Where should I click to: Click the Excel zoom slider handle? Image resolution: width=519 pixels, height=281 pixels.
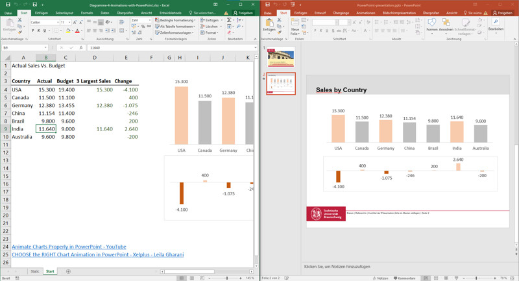click(227, 278)
